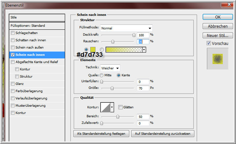Open the yellow glow color swatch
The width and height of the screenshot is (236, 144).
point(93,50)
